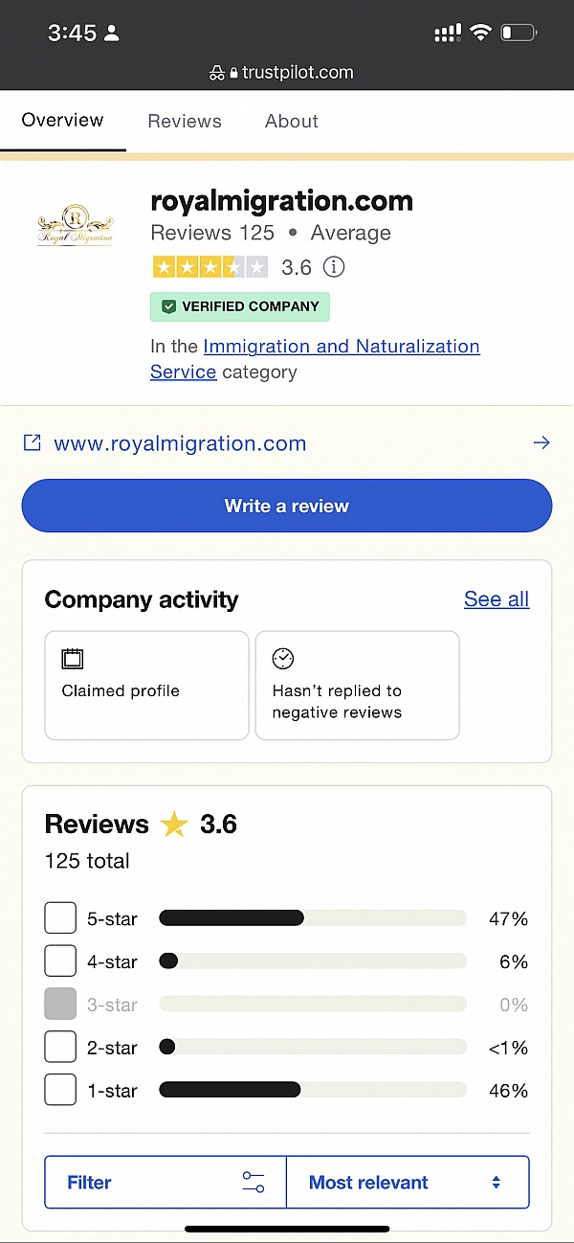
Task: Tap the 5-star 47% progress bar
Action: click(x=313, y=918)
